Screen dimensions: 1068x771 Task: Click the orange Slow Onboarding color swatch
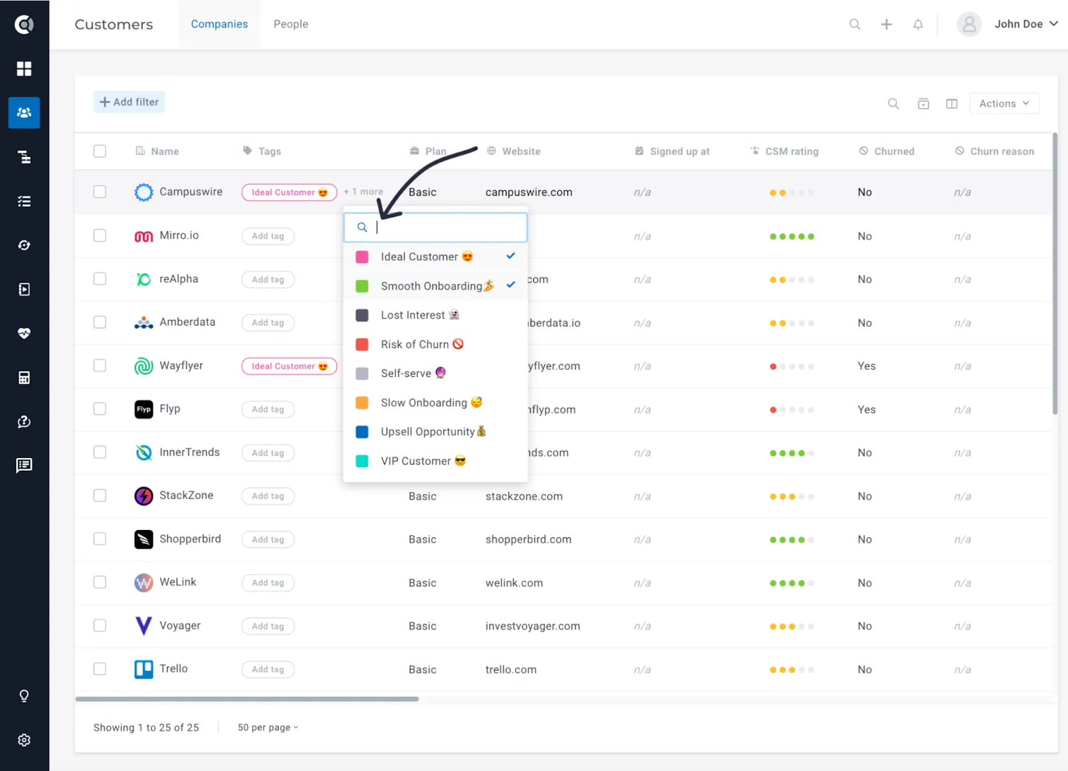362,403
